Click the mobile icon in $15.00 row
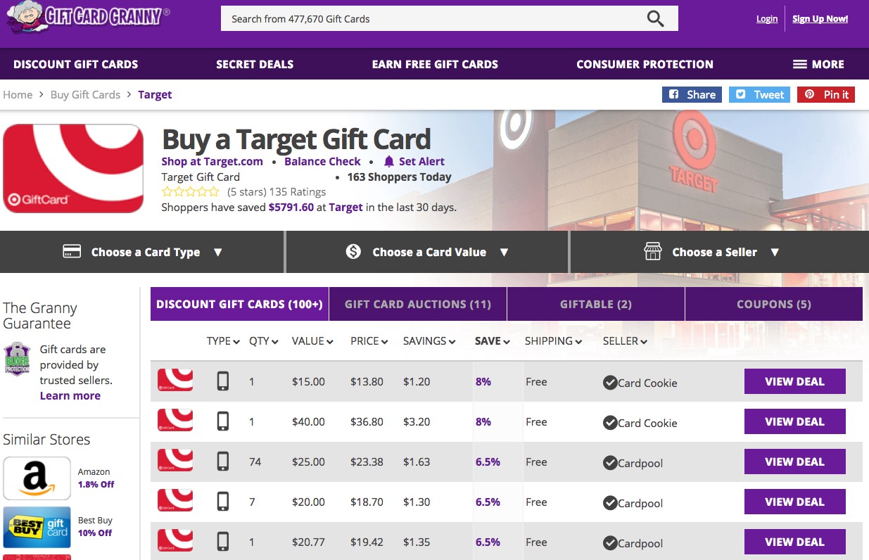This screenshot has width=869, height=560. click(223, 381)
